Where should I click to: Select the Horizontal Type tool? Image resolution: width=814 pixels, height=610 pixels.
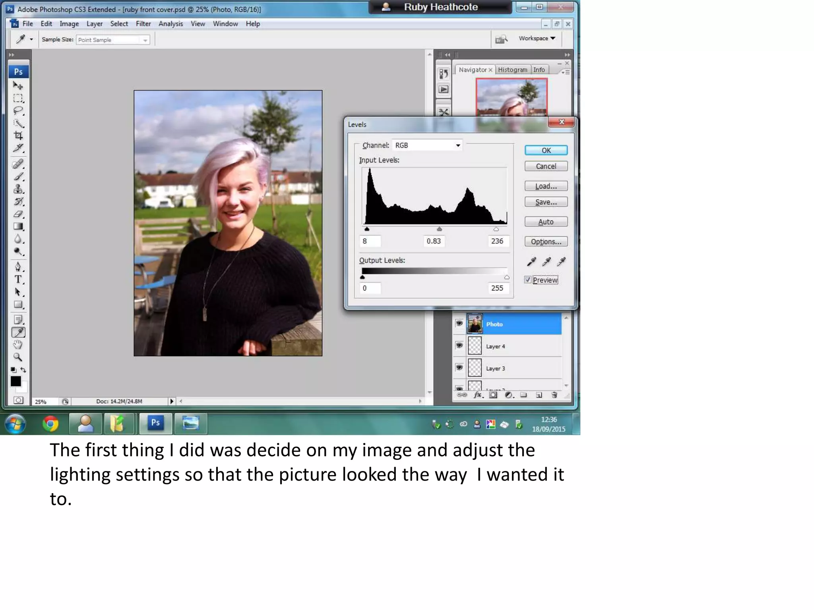pyautogui.click(x=18, y=280)
